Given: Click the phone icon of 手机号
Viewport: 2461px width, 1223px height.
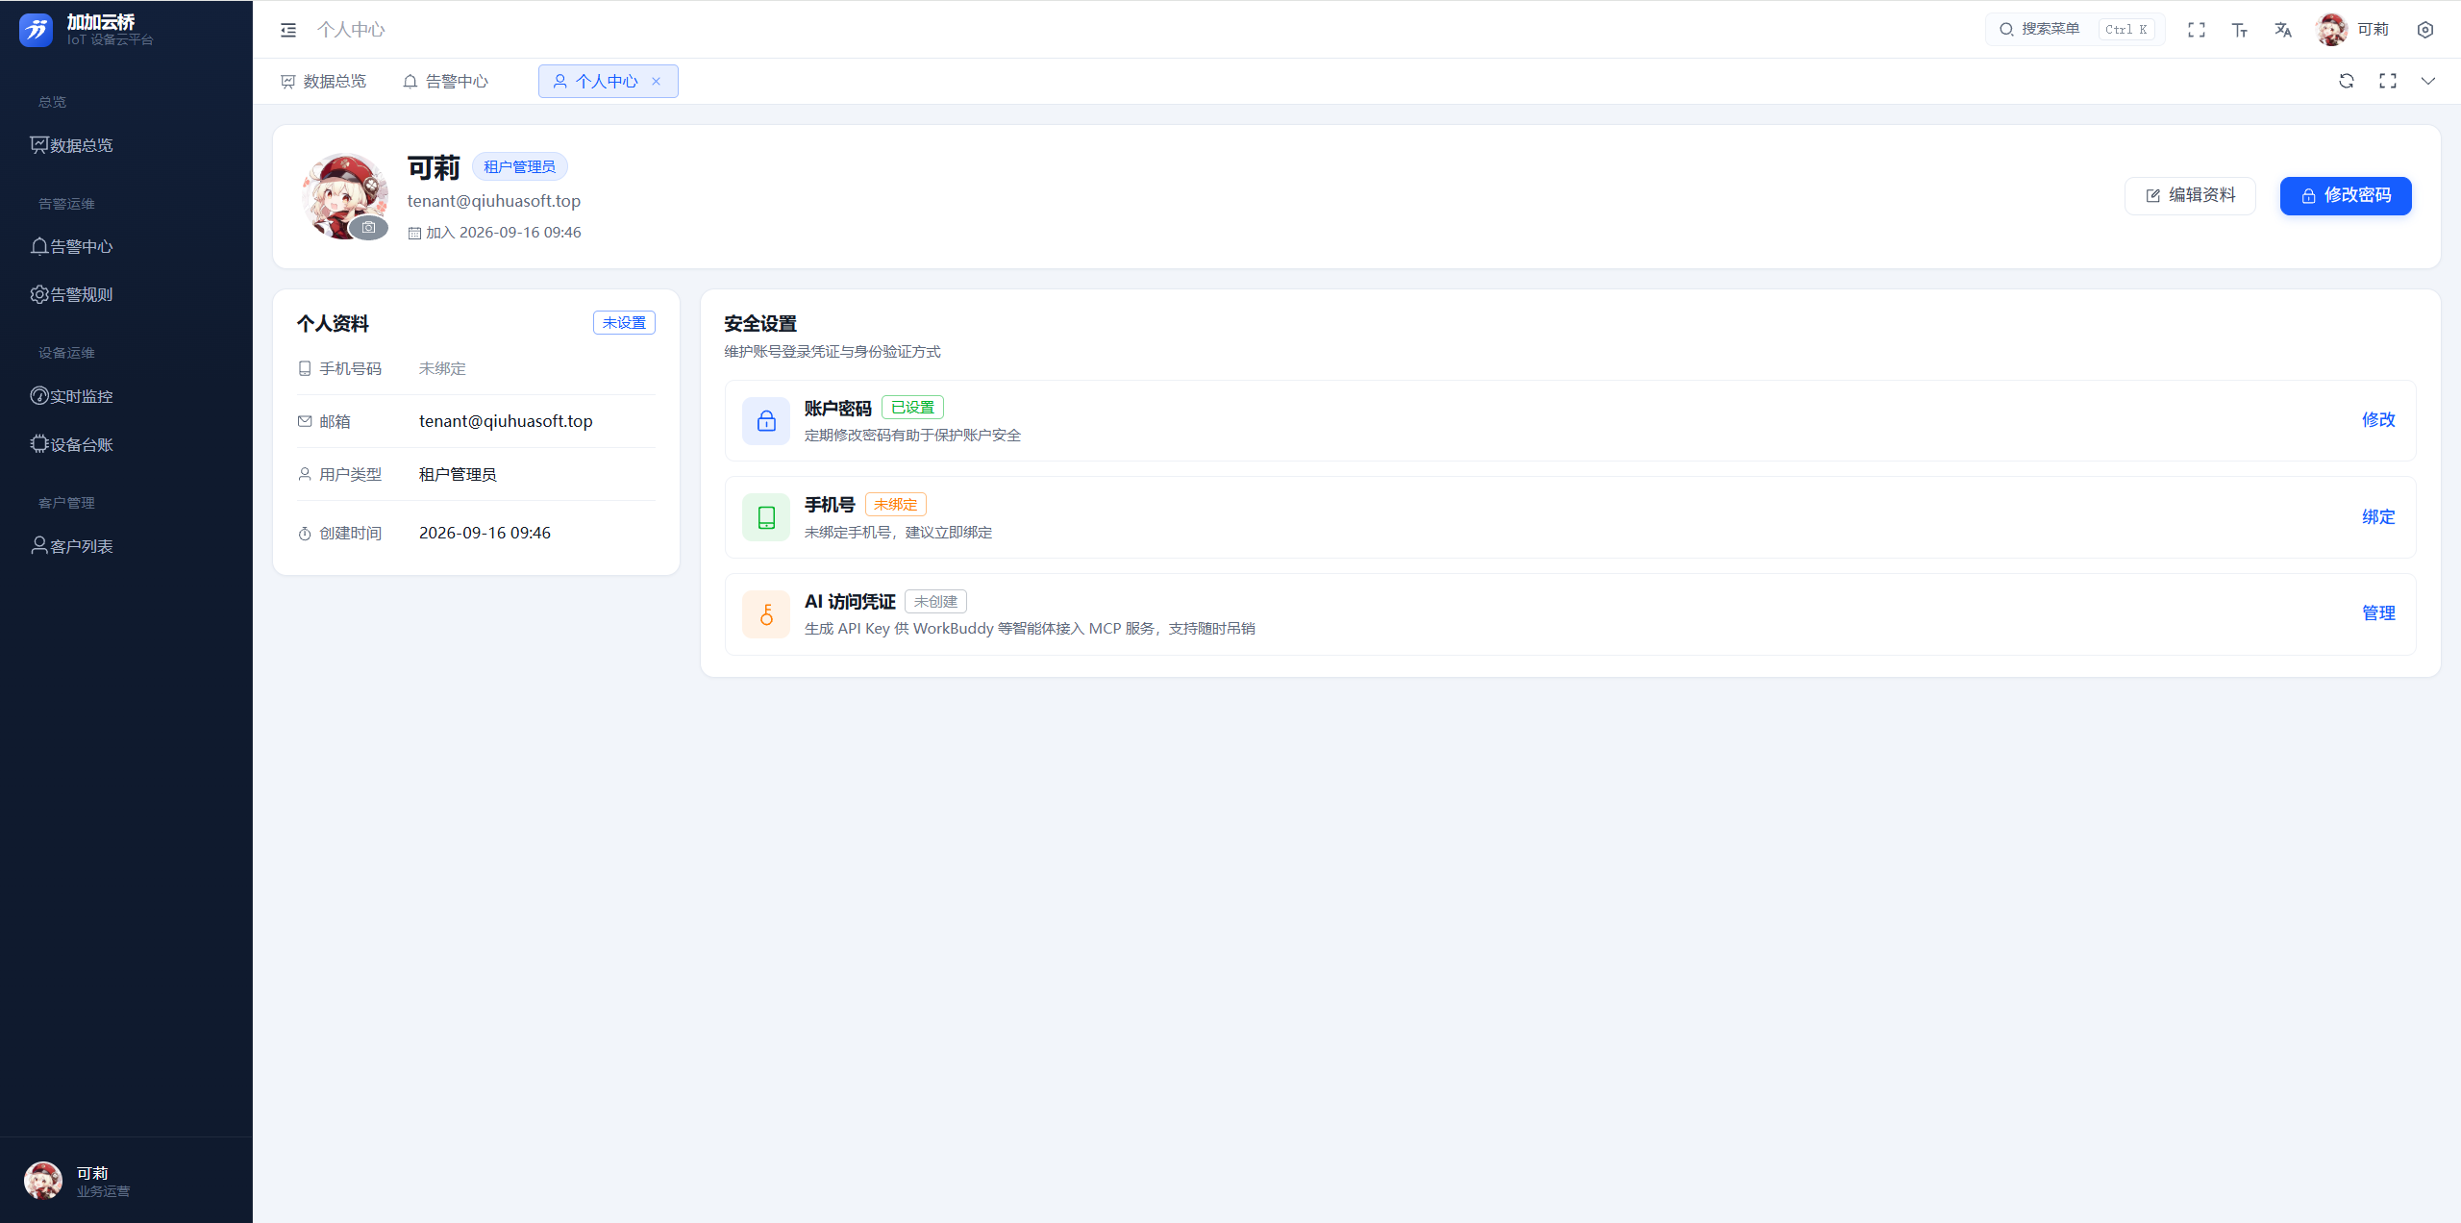Looking at the screenshot, I should tap(766, 517).
